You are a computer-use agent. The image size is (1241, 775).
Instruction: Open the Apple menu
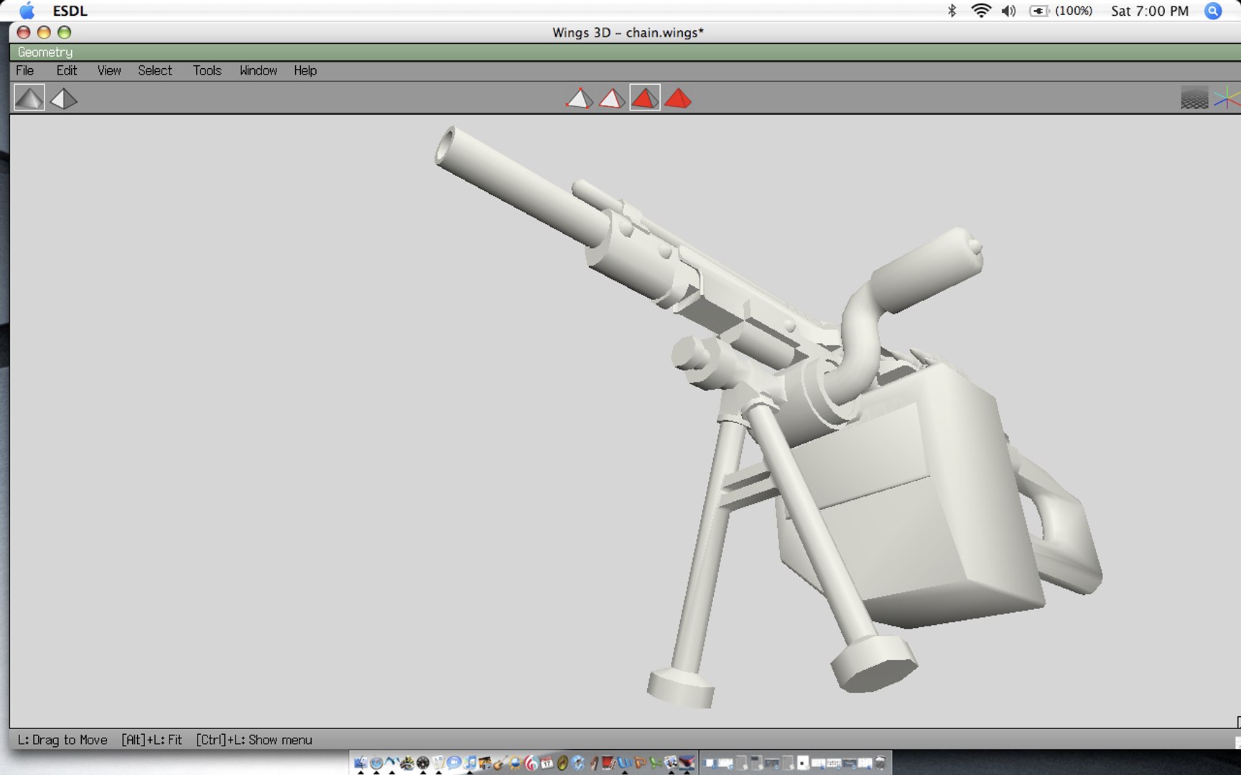pyautogui.click(x=27, y=11)
